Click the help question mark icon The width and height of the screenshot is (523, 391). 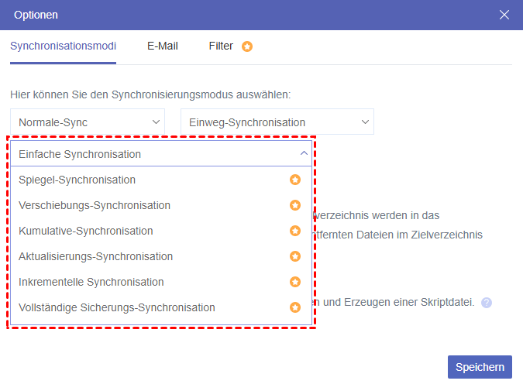(487, 303)
